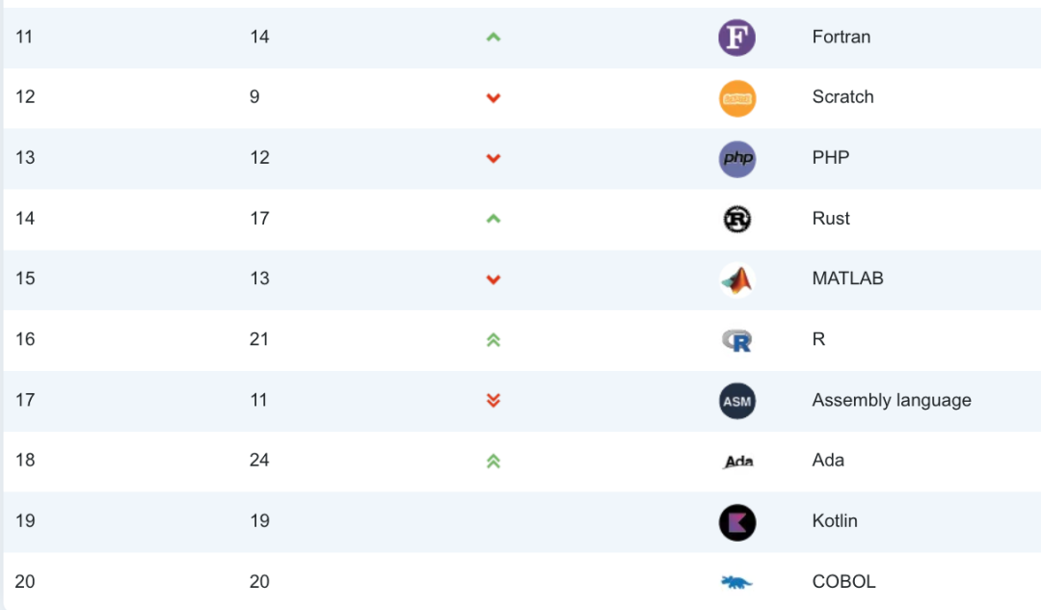Click green up arrow in Fortran row
1041x610 pixels.
point(494,38)
